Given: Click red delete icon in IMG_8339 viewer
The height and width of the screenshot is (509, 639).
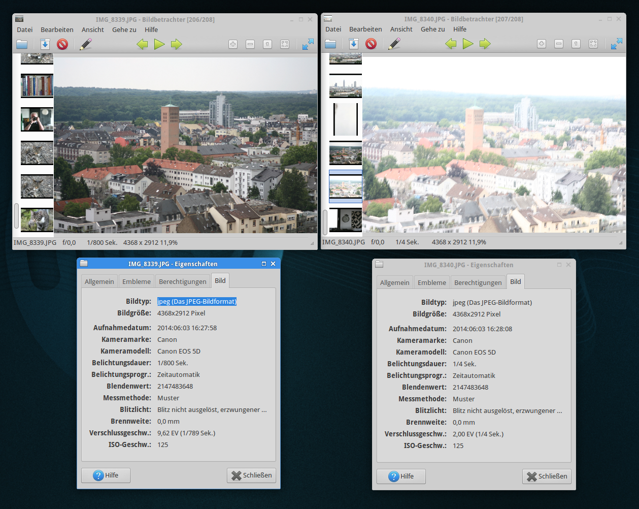Looking at the screenshot, I should point(62,44).
